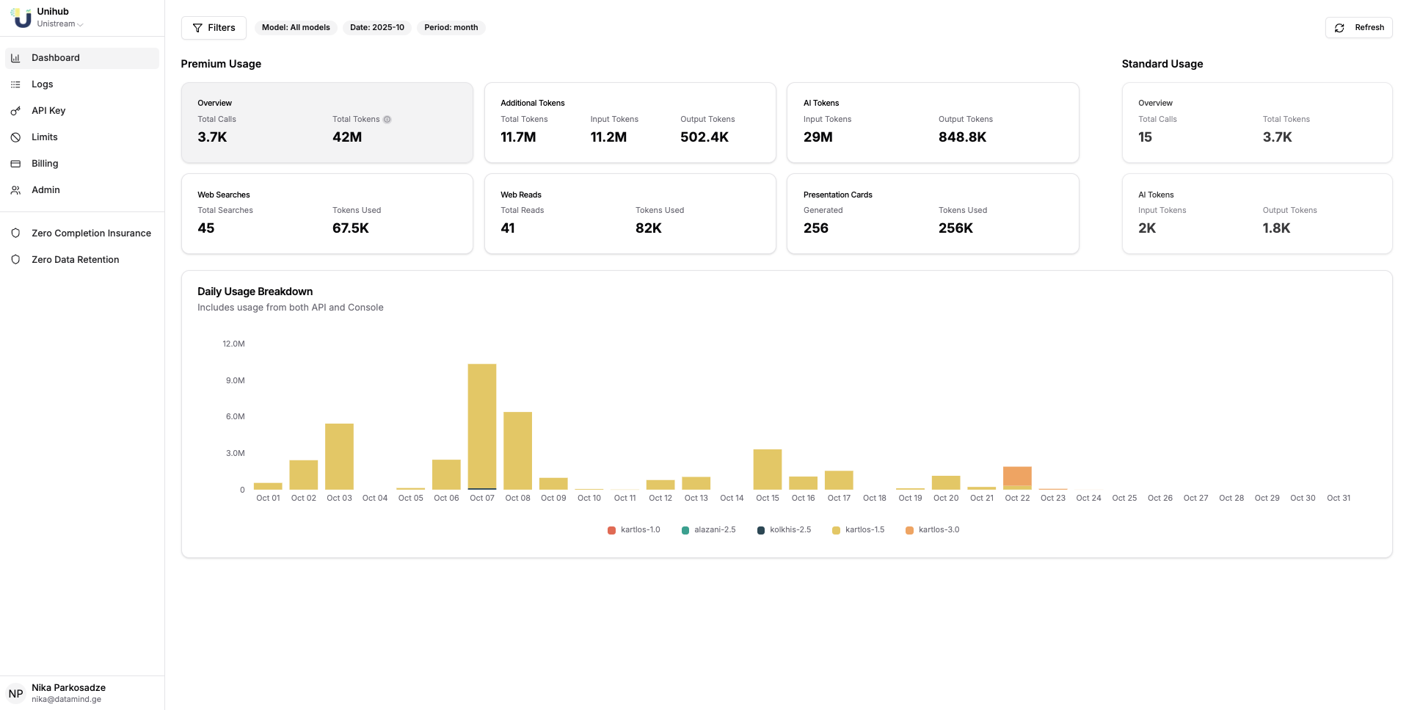
Task: Click the API Key key icon
Action: tap(15, 111)
